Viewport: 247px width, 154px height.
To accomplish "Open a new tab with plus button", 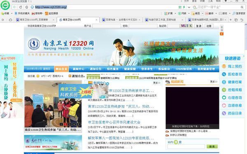I will coord(231,20).
